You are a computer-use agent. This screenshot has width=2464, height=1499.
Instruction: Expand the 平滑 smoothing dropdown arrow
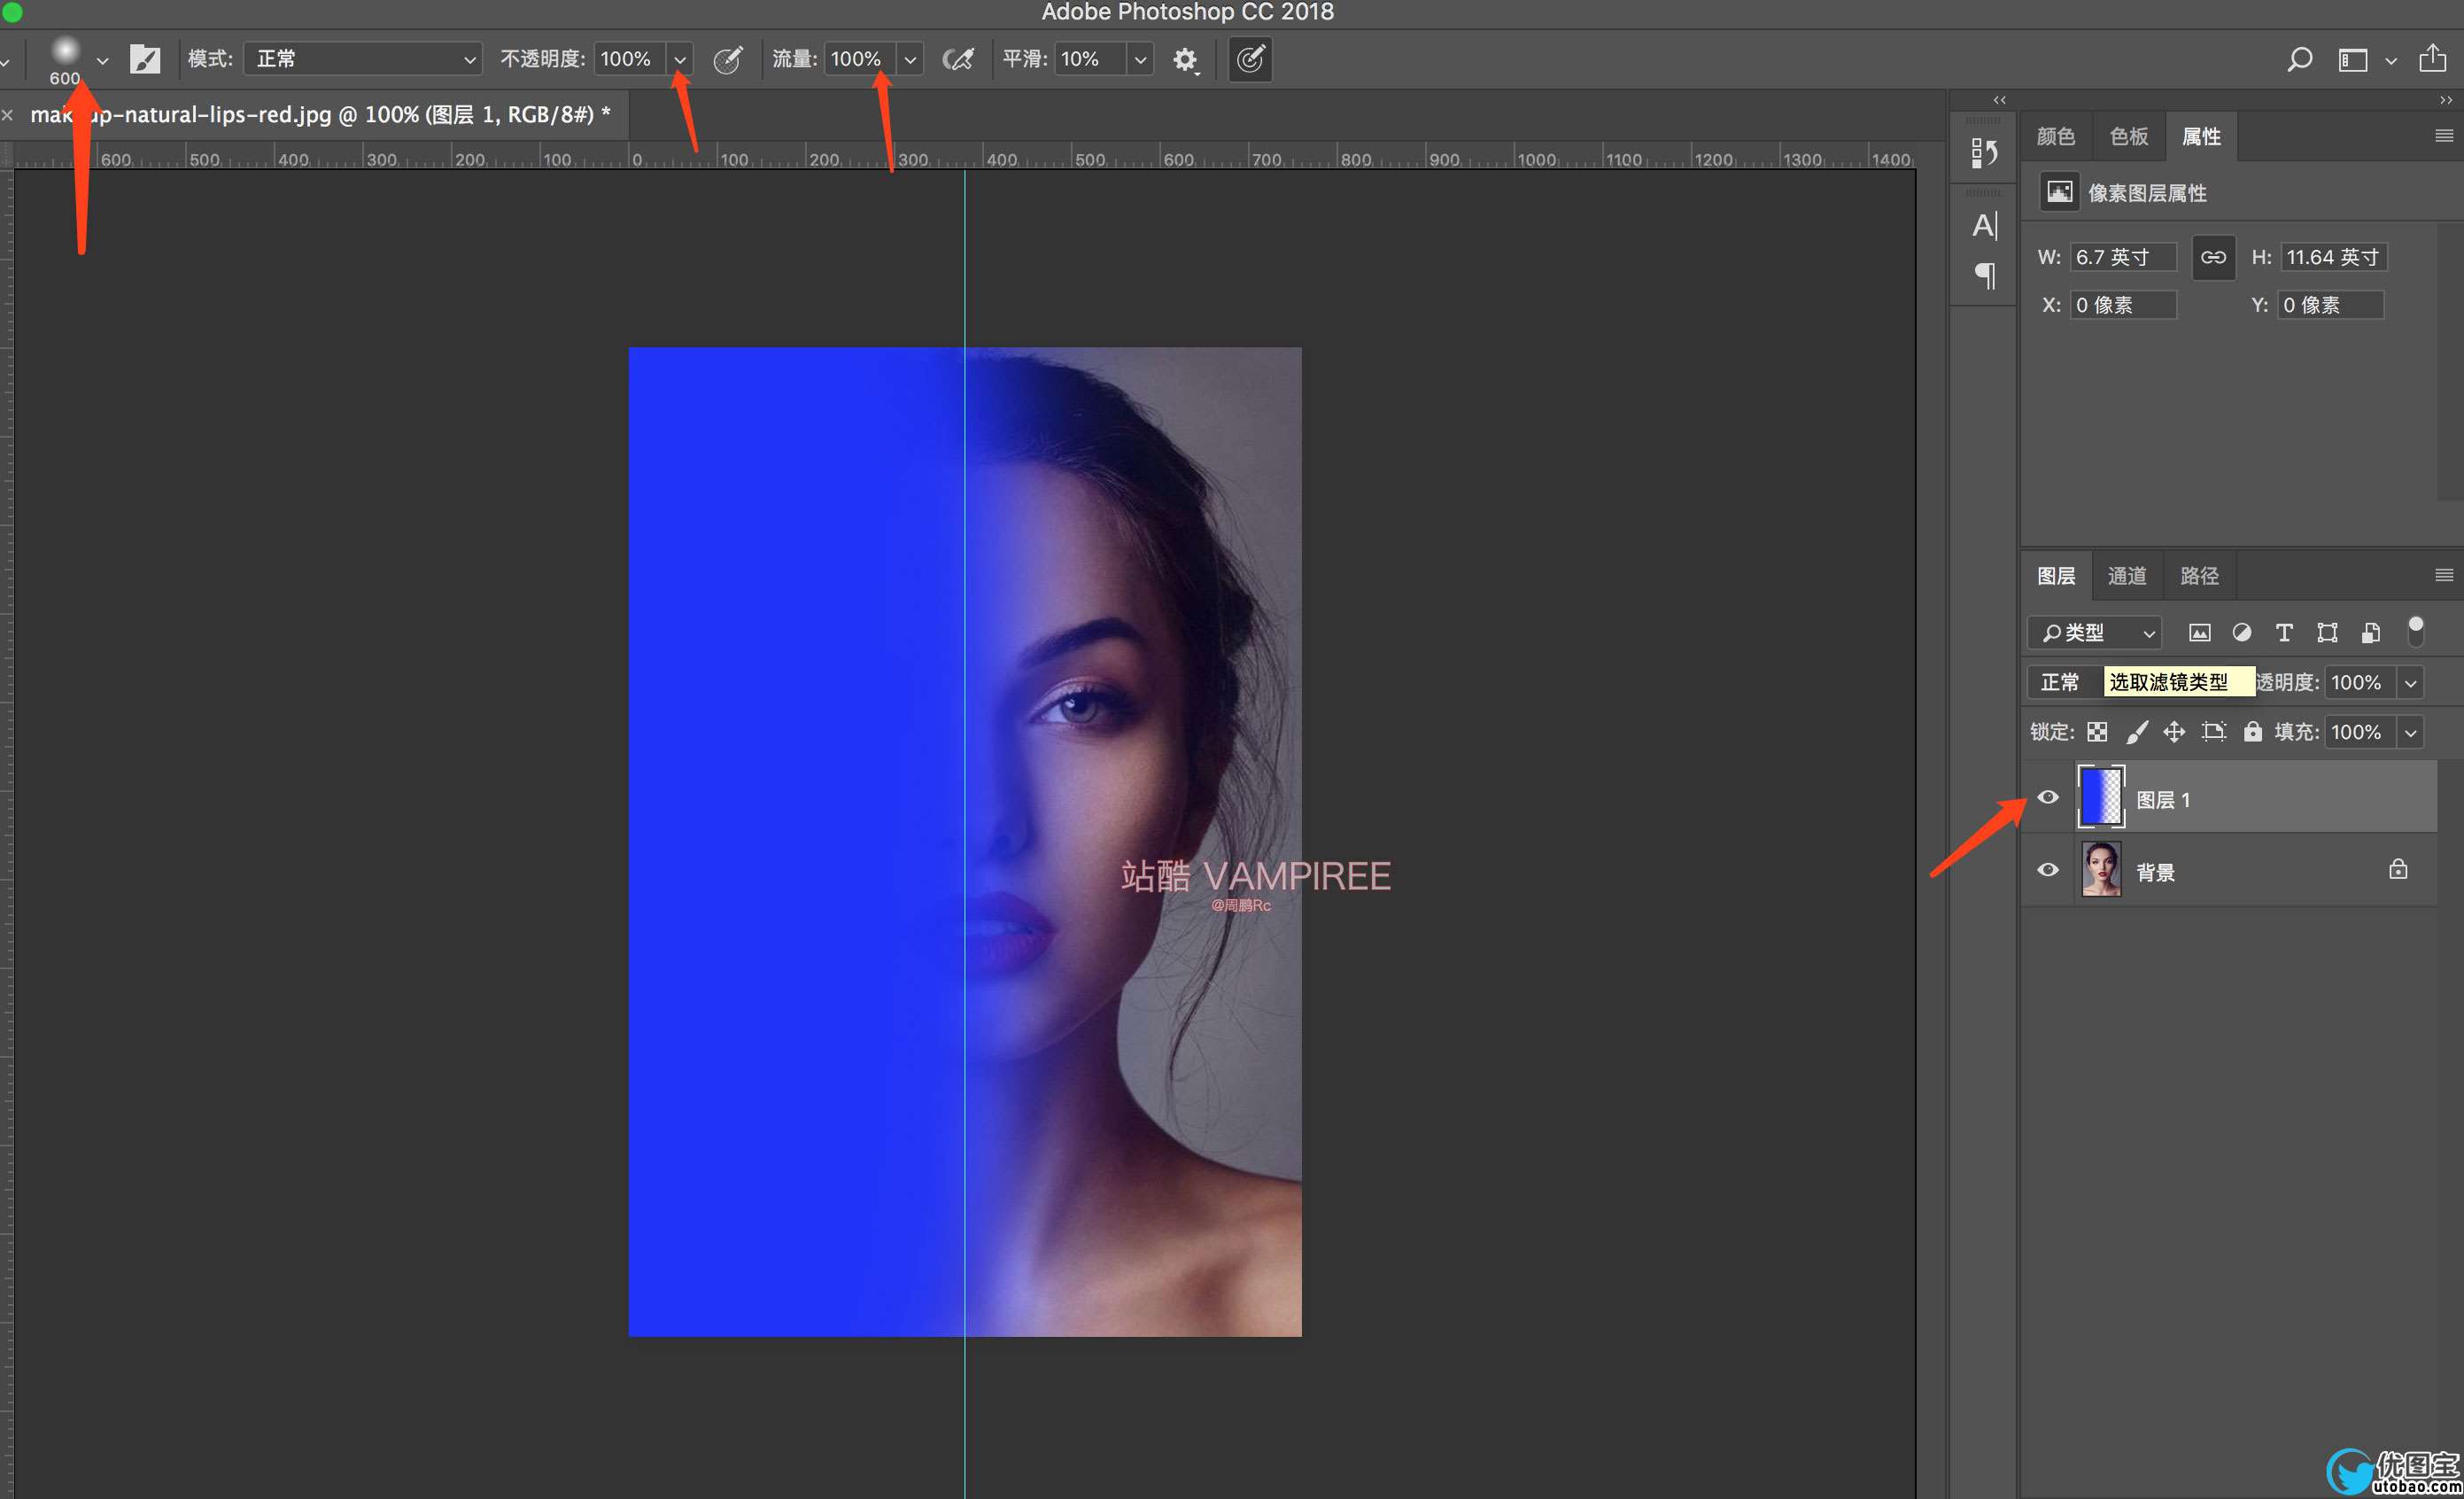[1140, 60]
